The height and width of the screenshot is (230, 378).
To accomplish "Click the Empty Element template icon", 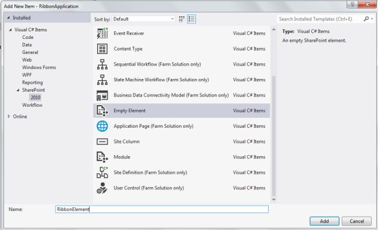I will 102,110.
